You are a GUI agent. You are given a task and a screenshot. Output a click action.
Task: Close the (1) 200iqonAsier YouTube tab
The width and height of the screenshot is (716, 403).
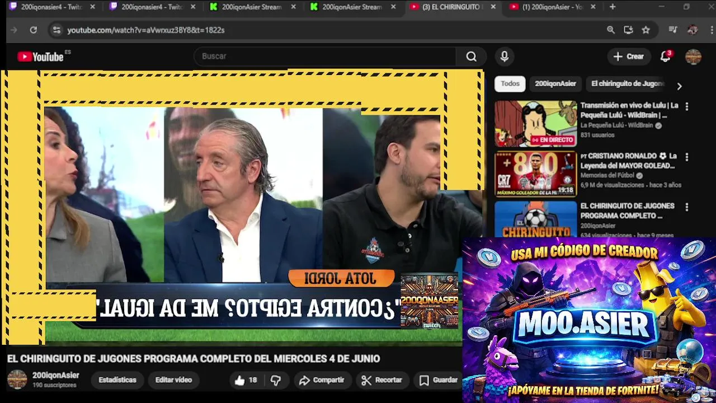593,7
